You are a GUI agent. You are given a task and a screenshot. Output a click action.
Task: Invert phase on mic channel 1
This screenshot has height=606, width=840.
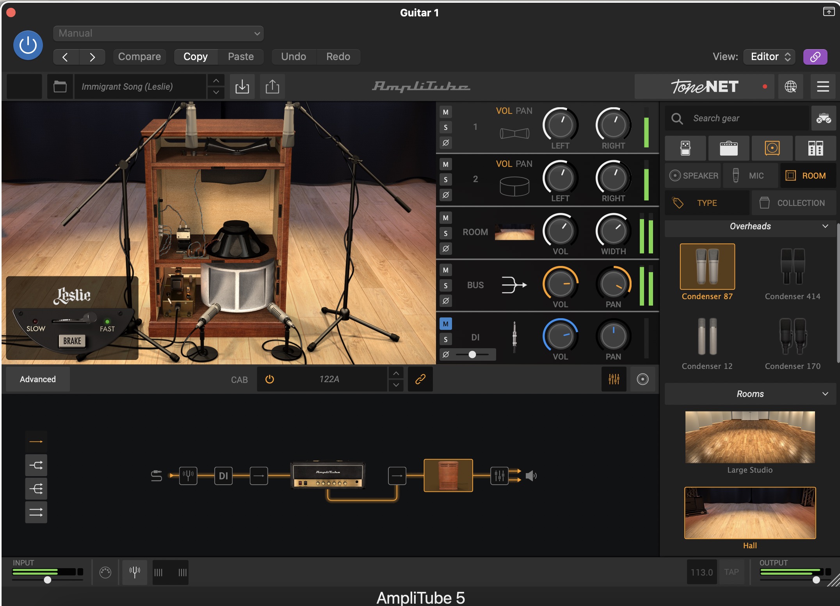(445, 143)
